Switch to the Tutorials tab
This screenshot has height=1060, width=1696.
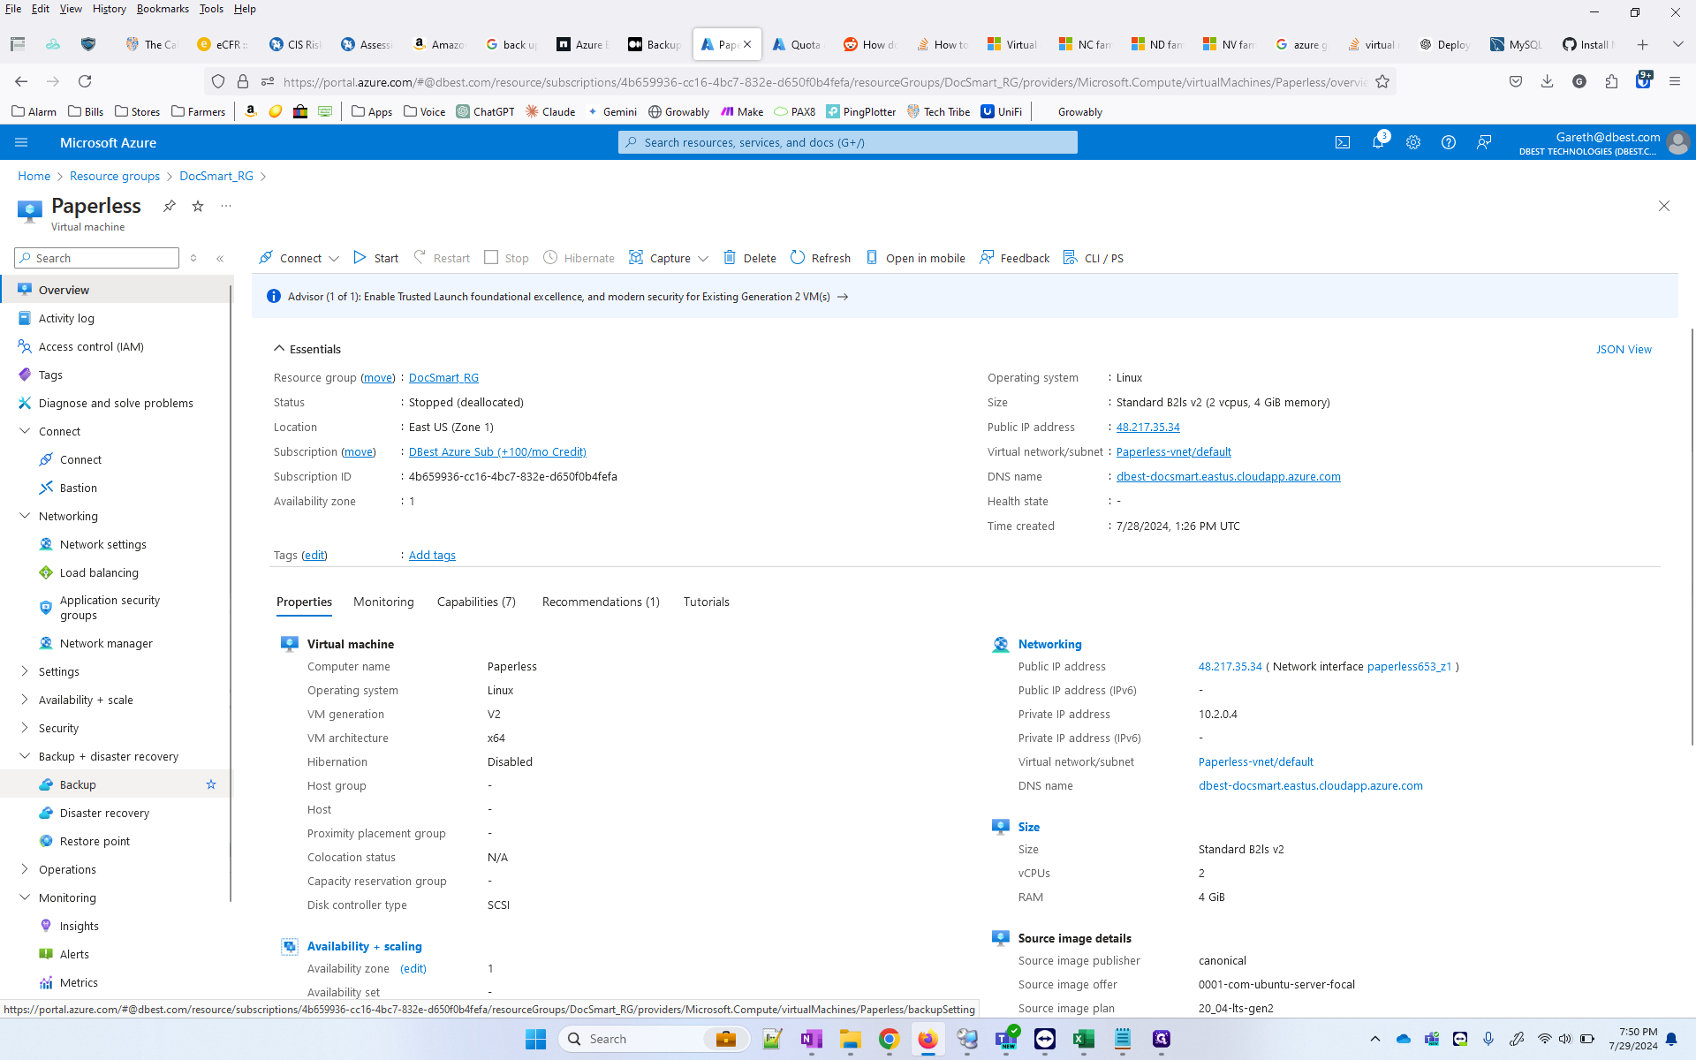pos(707,602)
